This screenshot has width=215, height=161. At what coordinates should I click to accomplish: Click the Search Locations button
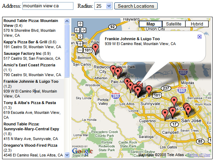click(136, 6)
